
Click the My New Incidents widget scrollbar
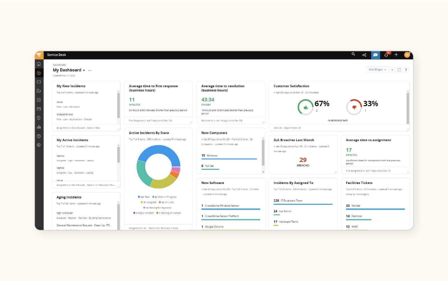click(x=118, y=106)
